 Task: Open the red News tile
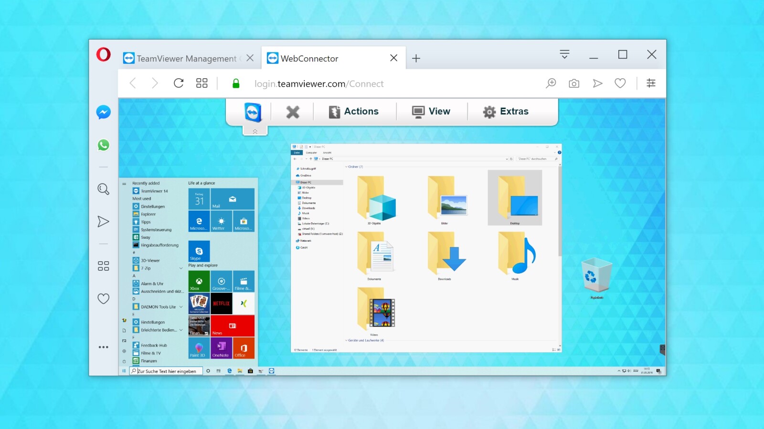(233, 326)
